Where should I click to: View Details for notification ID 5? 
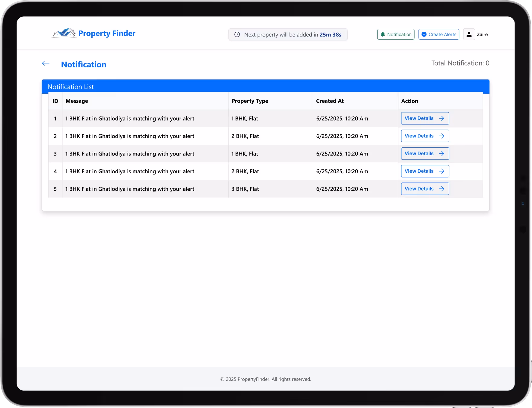click(425, 189)
